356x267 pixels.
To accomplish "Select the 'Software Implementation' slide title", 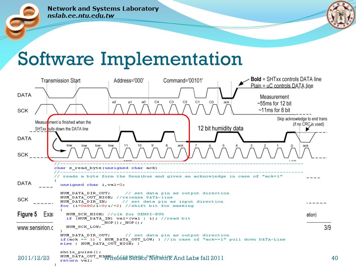I will click(x=130, y=59).
